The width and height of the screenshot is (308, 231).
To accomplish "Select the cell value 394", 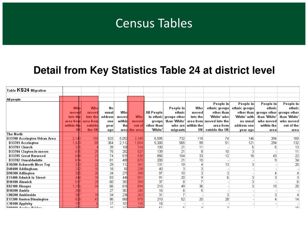I will click(274, 138).
